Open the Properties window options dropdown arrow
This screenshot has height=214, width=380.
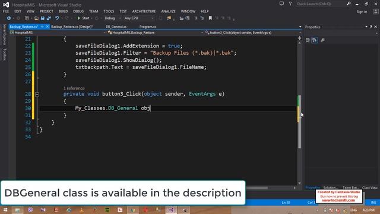(x=366, y=27)
